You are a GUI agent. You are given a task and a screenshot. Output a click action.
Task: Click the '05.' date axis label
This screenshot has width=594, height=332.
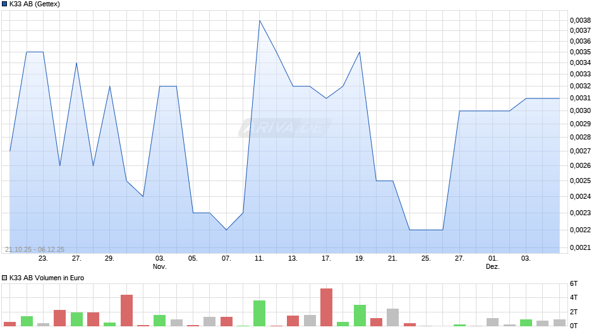point(193,259)
